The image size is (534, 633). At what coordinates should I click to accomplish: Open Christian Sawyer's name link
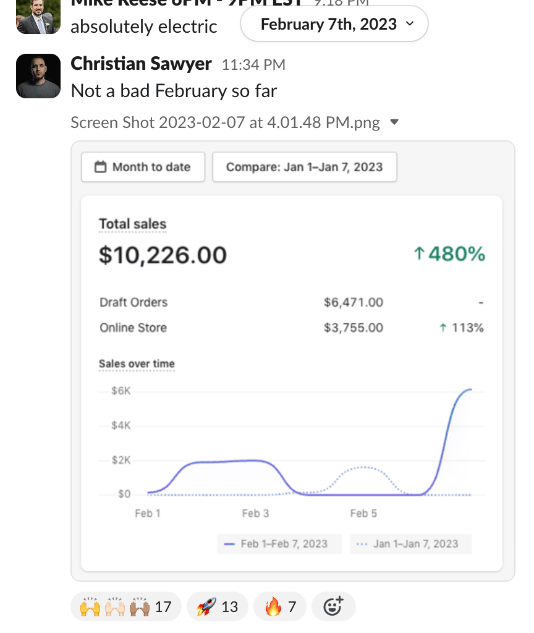[x=142, y=64]
